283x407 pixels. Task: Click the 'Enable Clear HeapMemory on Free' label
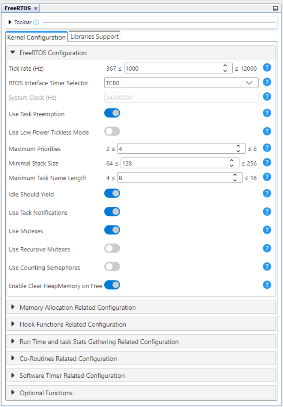[x=55, y=286]
